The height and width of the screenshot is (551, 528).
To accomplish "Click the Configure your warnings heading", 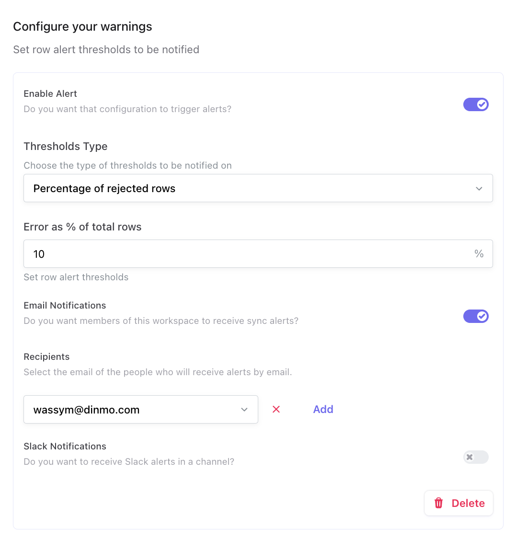I will (82, 27).
